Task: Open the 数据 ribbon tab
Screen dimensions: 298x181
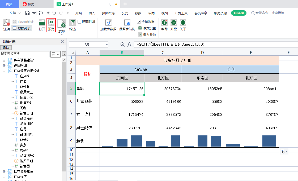Action: coord(138,13)
